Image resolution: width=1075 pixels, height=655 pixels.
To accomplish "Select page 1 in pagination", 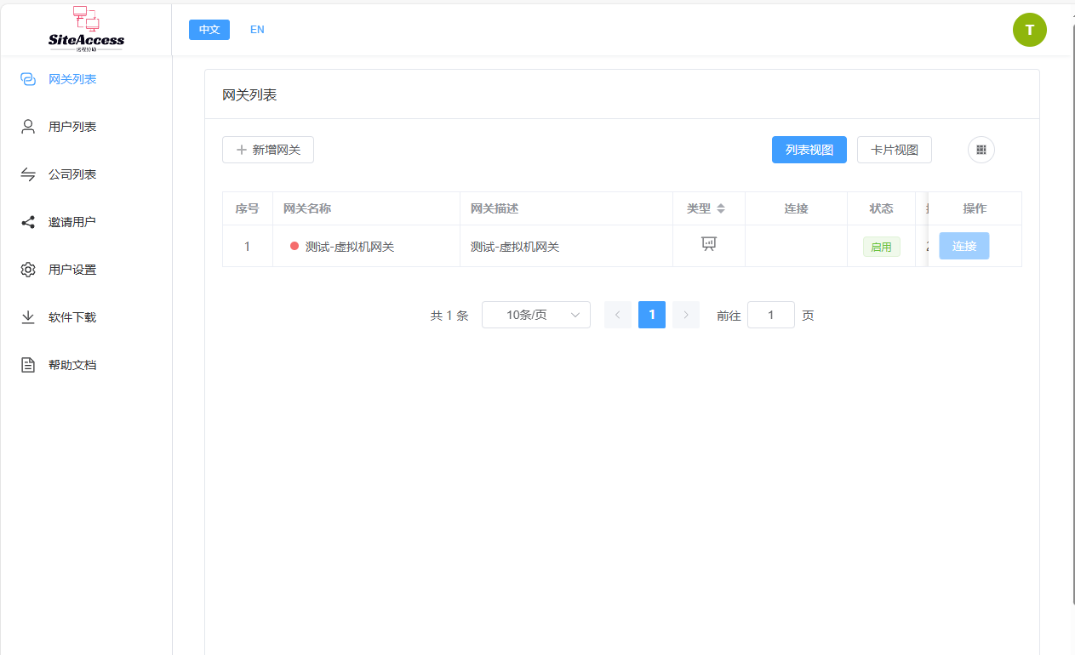I will 652,315.
